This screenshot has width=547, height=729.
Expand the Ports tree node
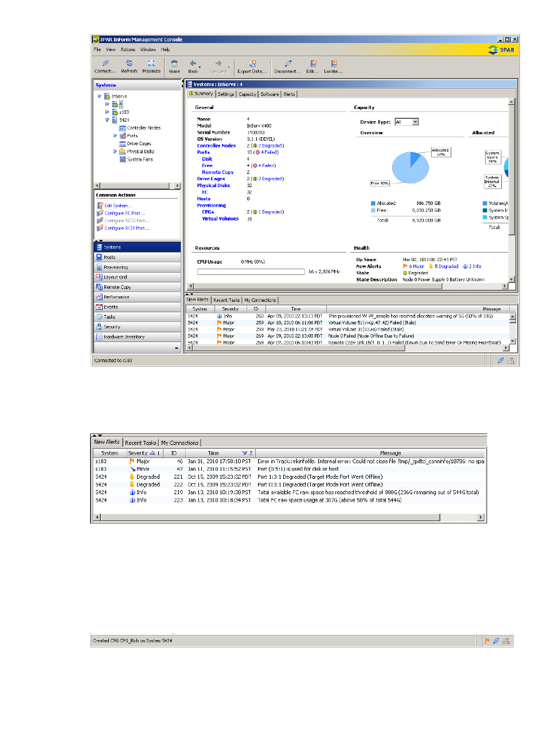(115, 136)
